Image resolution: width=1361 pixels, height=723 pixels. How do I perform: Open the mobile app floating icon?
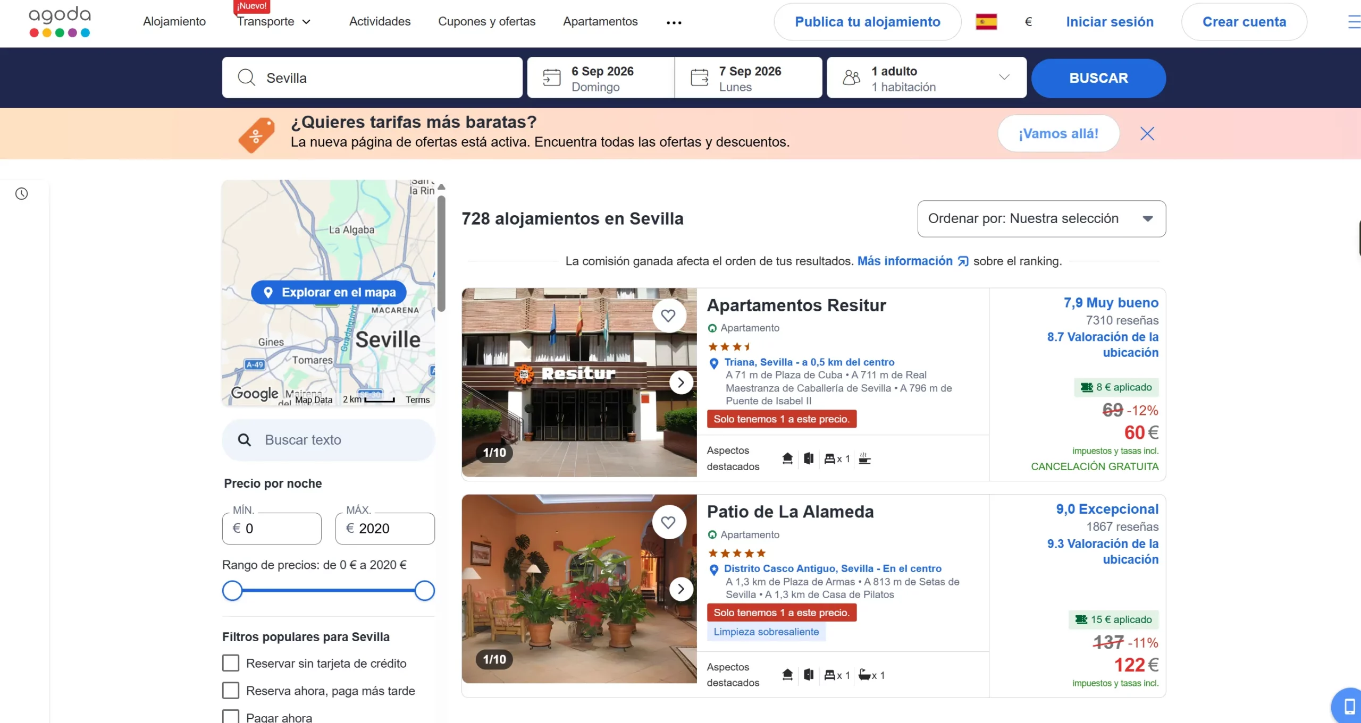tap(1348, 707)
